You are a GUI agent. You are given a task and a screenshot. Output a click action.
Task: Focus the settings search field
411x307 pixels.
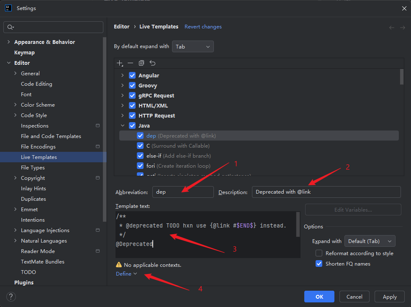coord(53,27)
